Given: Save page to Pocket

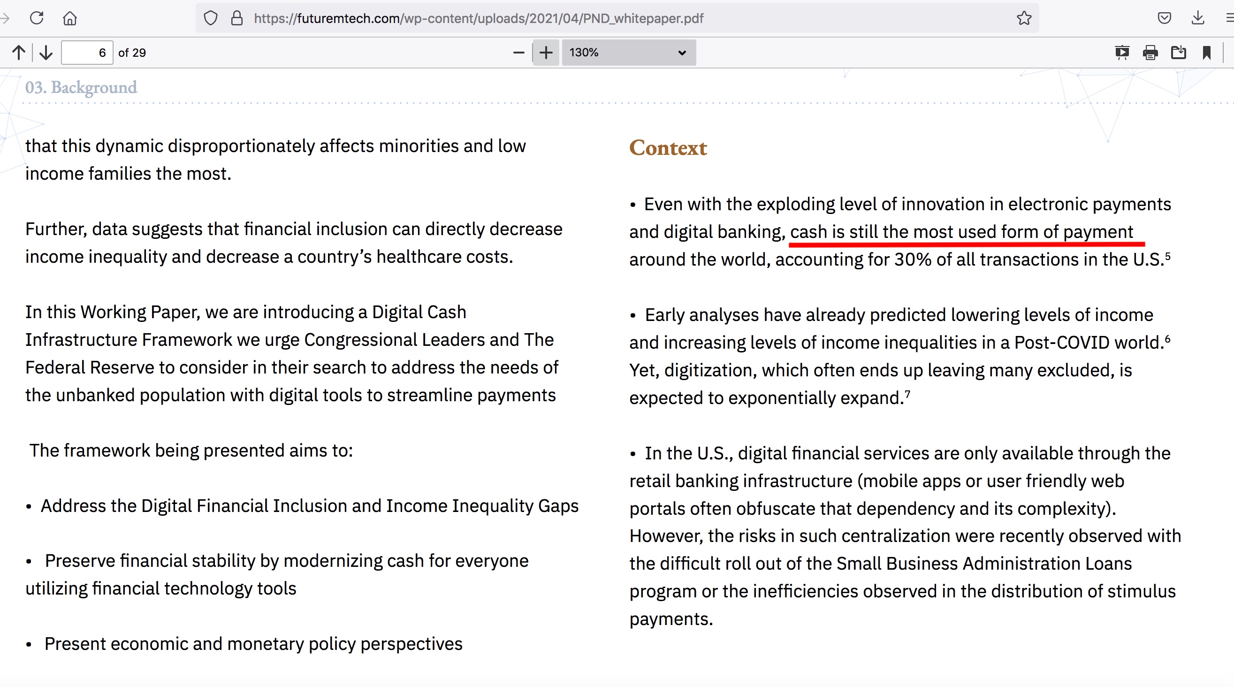Looking at the screenshot, I should coord(1164,18).
